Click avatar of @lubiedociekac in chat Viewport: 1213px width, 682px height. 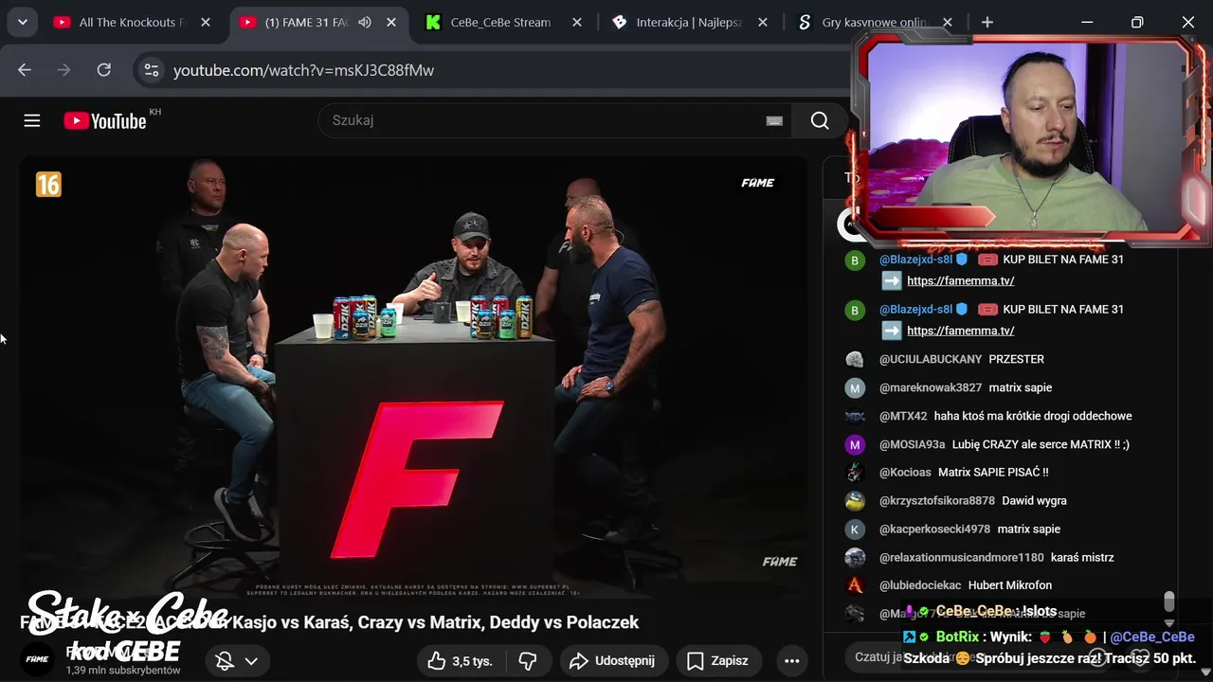click(855, 585)
